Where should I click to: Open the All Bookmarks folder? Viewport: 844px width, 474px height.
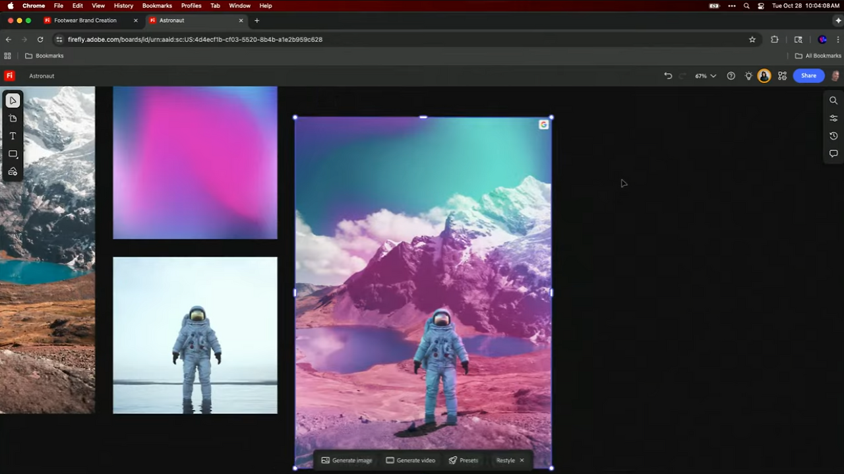(x=818, y=56)
